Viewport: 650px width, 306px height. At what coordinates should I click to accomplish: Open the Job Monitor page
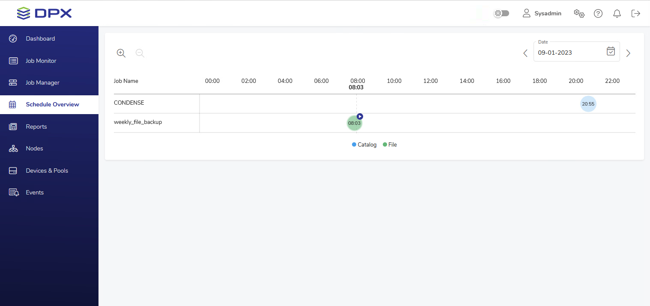pyautogui.click(x=41, y=61)
